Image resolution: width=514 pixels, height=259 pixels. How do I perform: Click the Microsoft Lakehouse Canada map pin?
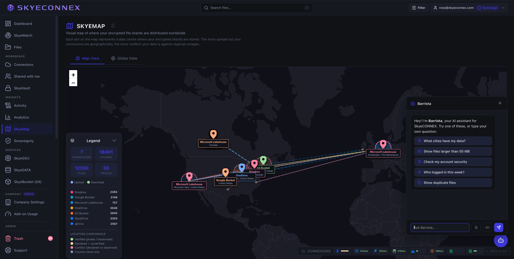(x=213, y=134)
